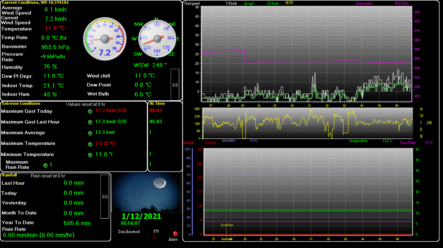Click the green LED beside Maximum Temperature

tap(90, 144)
